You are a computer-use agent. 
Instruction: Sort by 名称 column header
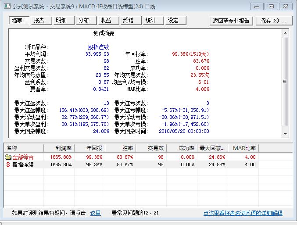point(24,148)
